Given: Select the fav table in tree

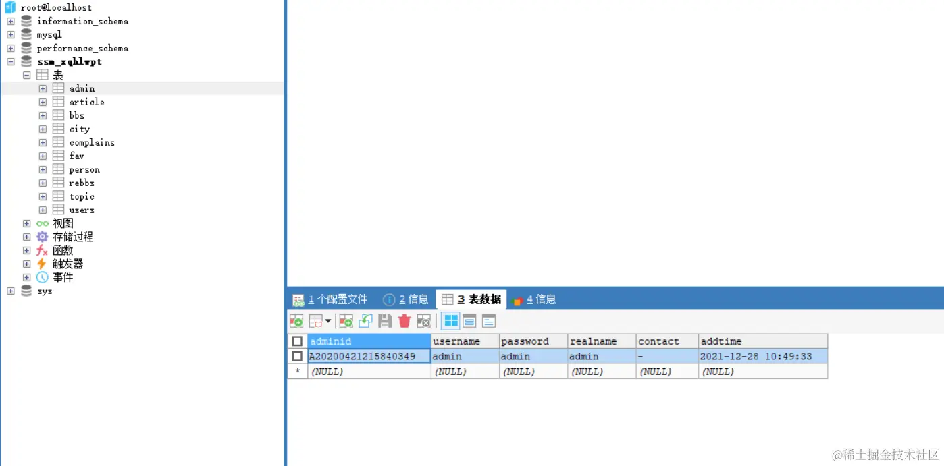Looking at the screenshot, I should [x=76, y=156].
